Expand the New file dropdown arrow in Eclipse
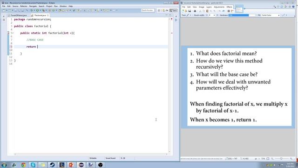Viewport: 298px width, 168px height. coord(7,10)
